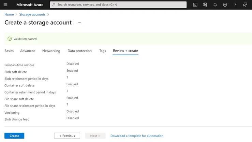252x142 pixels.
Task: Switch to the Advanced tab
Action: [28, 51]
